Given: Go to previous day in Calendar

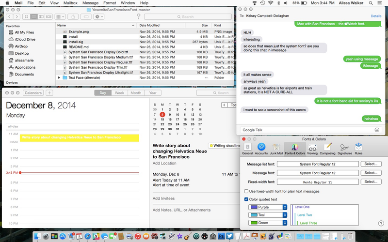Looking at the screenshot, I should (224, 105).
